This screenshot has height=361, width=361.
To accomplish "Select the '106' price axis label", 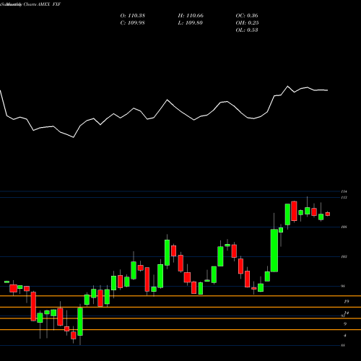I will pos(344,227).
